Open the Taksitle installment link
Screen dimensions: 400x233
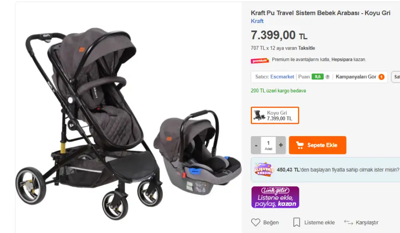[306, 48]
